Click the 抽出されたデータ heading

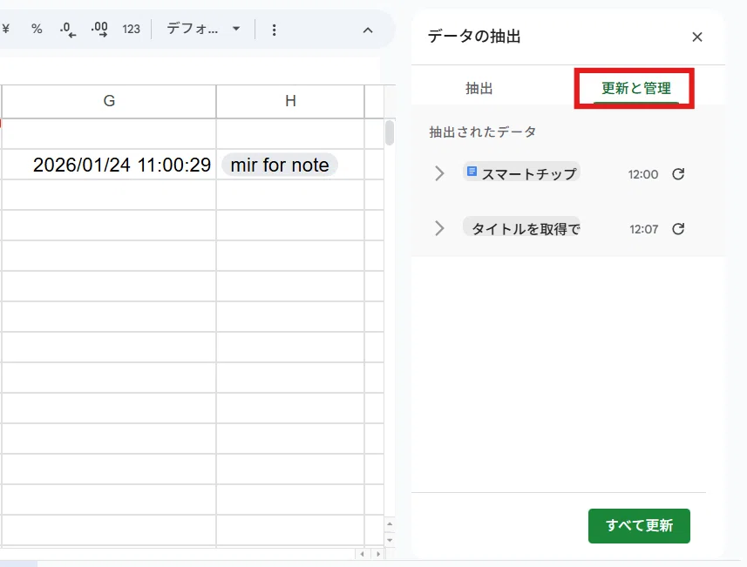pyautogui.click(x=483, y=132)
